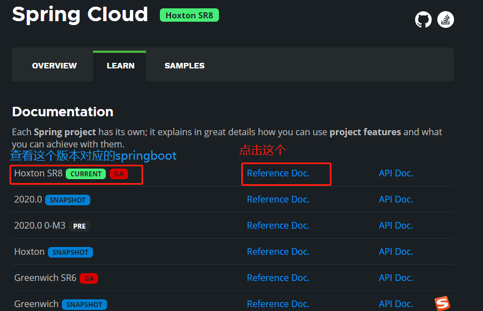Image resolution: width=483 pixels, height=311 pixels.
Task: Click the SNAPSHOT badge next to Greenwich
Action: pyautogui.click(x=85, y=304)
